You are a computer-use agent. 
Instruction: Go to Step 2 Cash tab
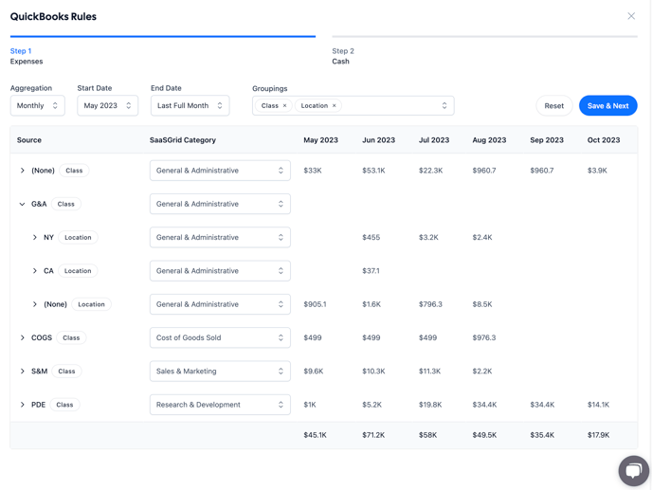pyautogui.click(x=342, y=56)
